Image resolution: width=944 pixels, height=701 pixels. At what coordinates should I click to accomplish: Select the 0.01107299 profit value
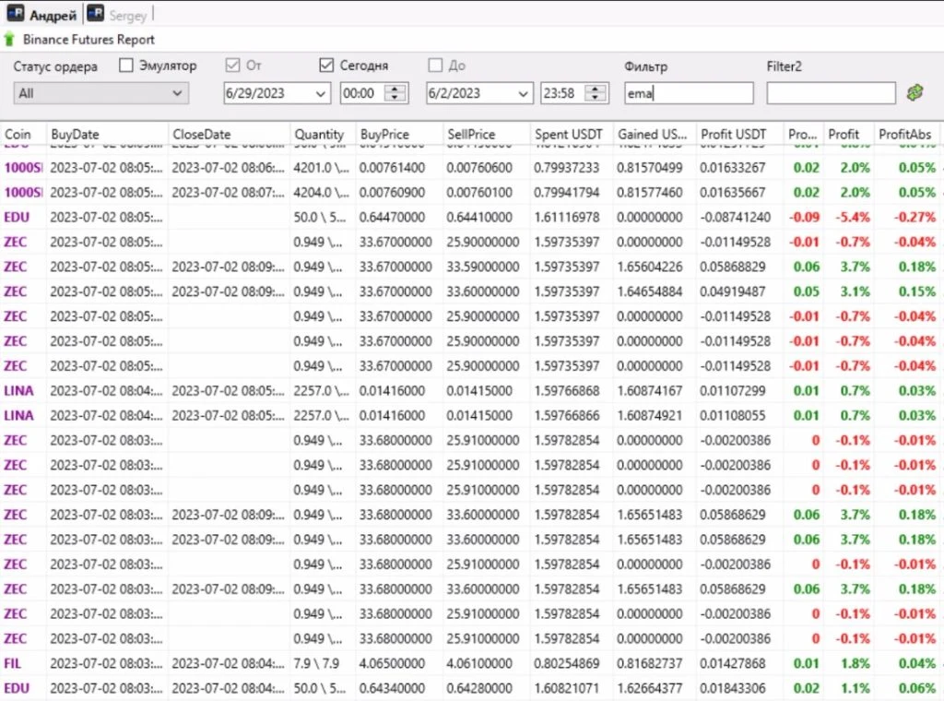pyautogui.click(x=732, y=391)
